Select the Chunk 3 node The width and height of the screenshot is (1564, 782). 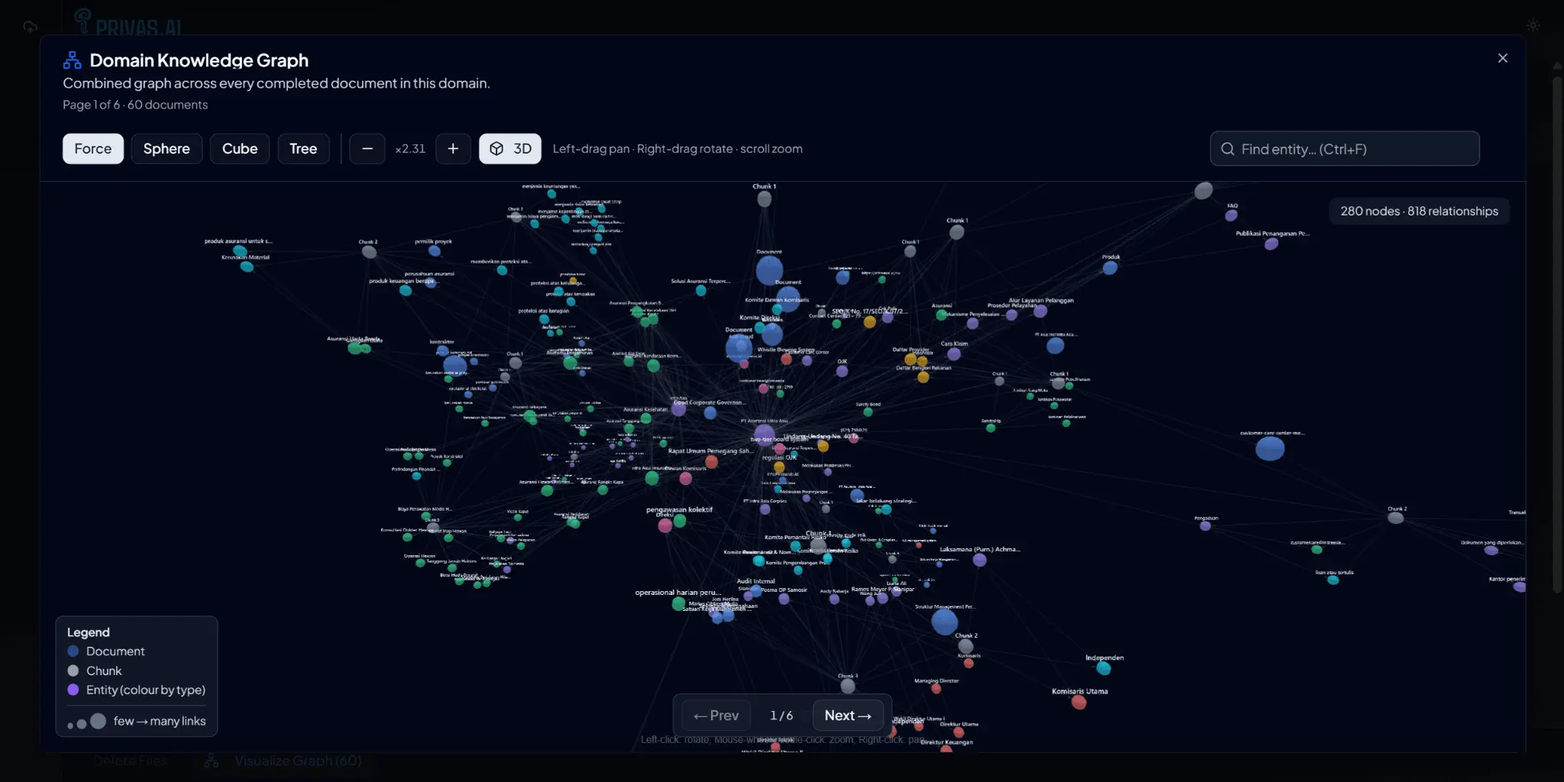848,686
